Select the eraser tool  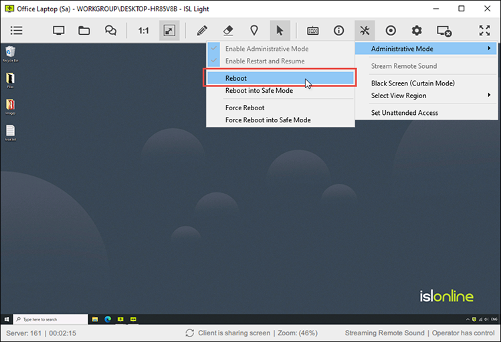227,30
